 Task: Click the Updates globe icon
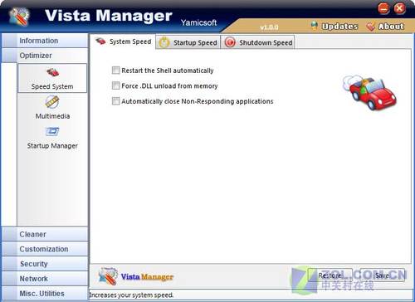315,26
